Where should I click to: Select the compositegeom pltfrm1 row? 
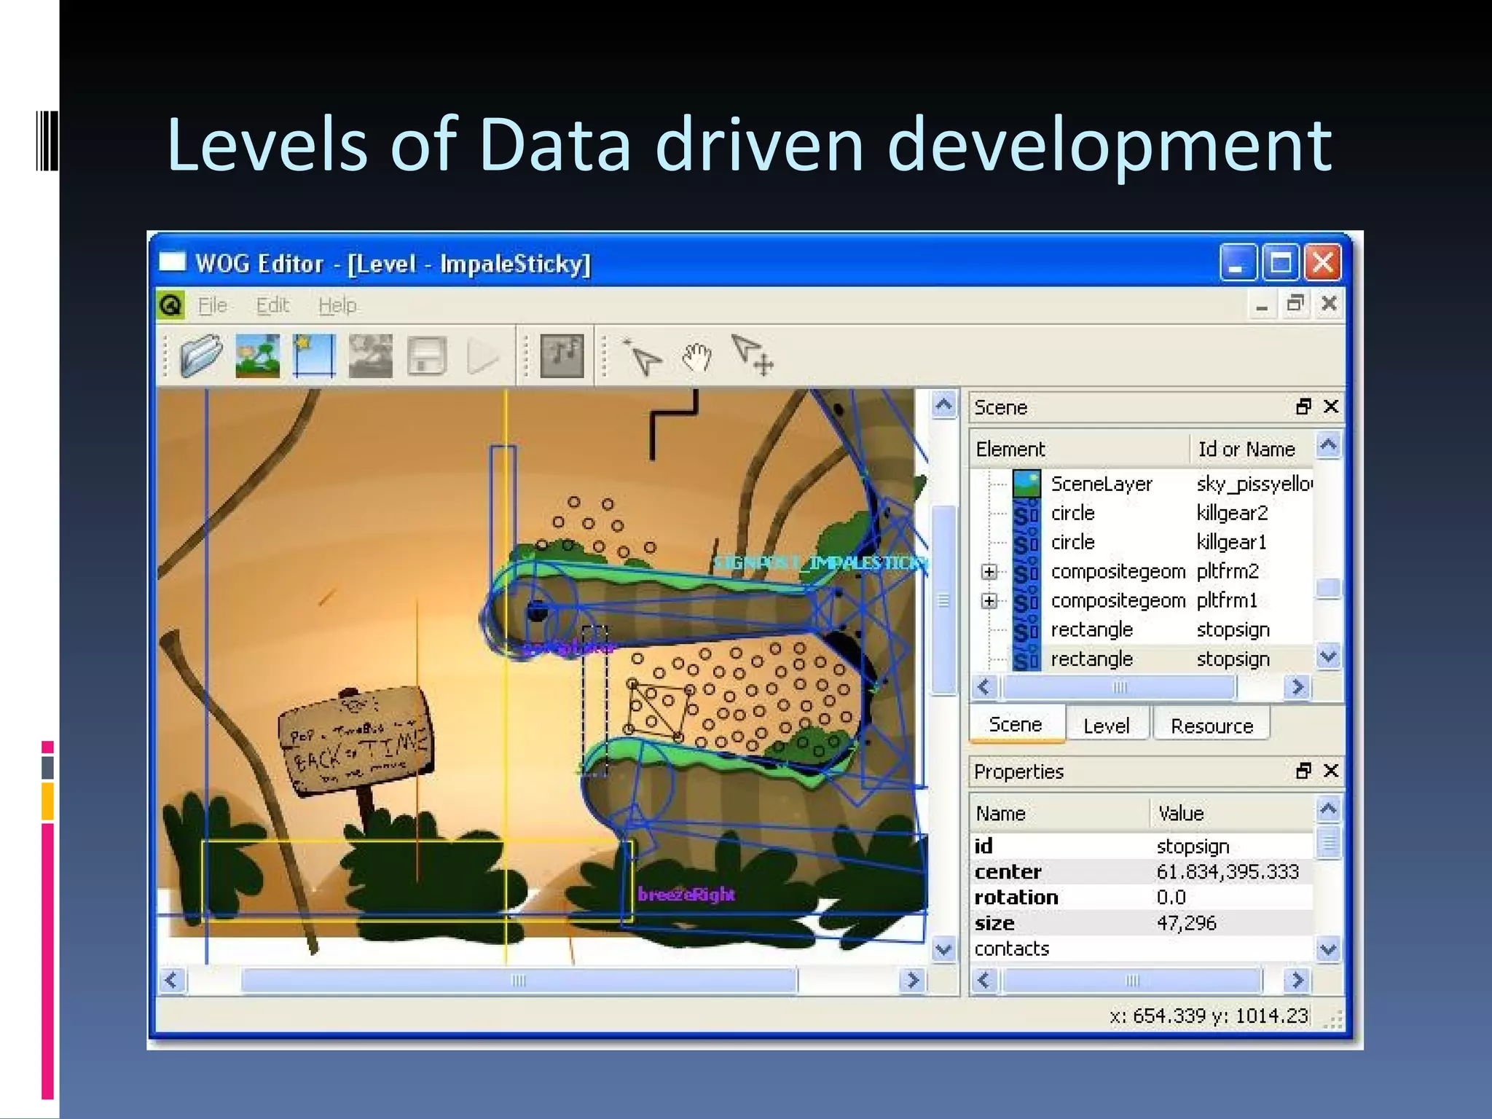coord(1142,600)
